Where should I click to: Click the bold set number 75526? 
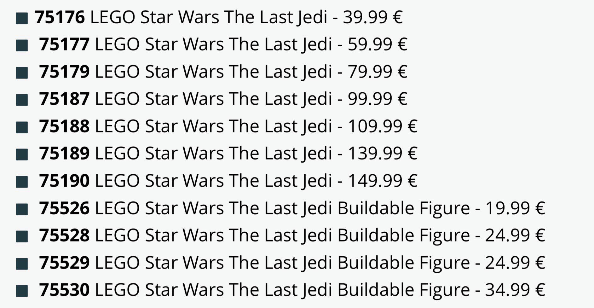coord(64,208)
